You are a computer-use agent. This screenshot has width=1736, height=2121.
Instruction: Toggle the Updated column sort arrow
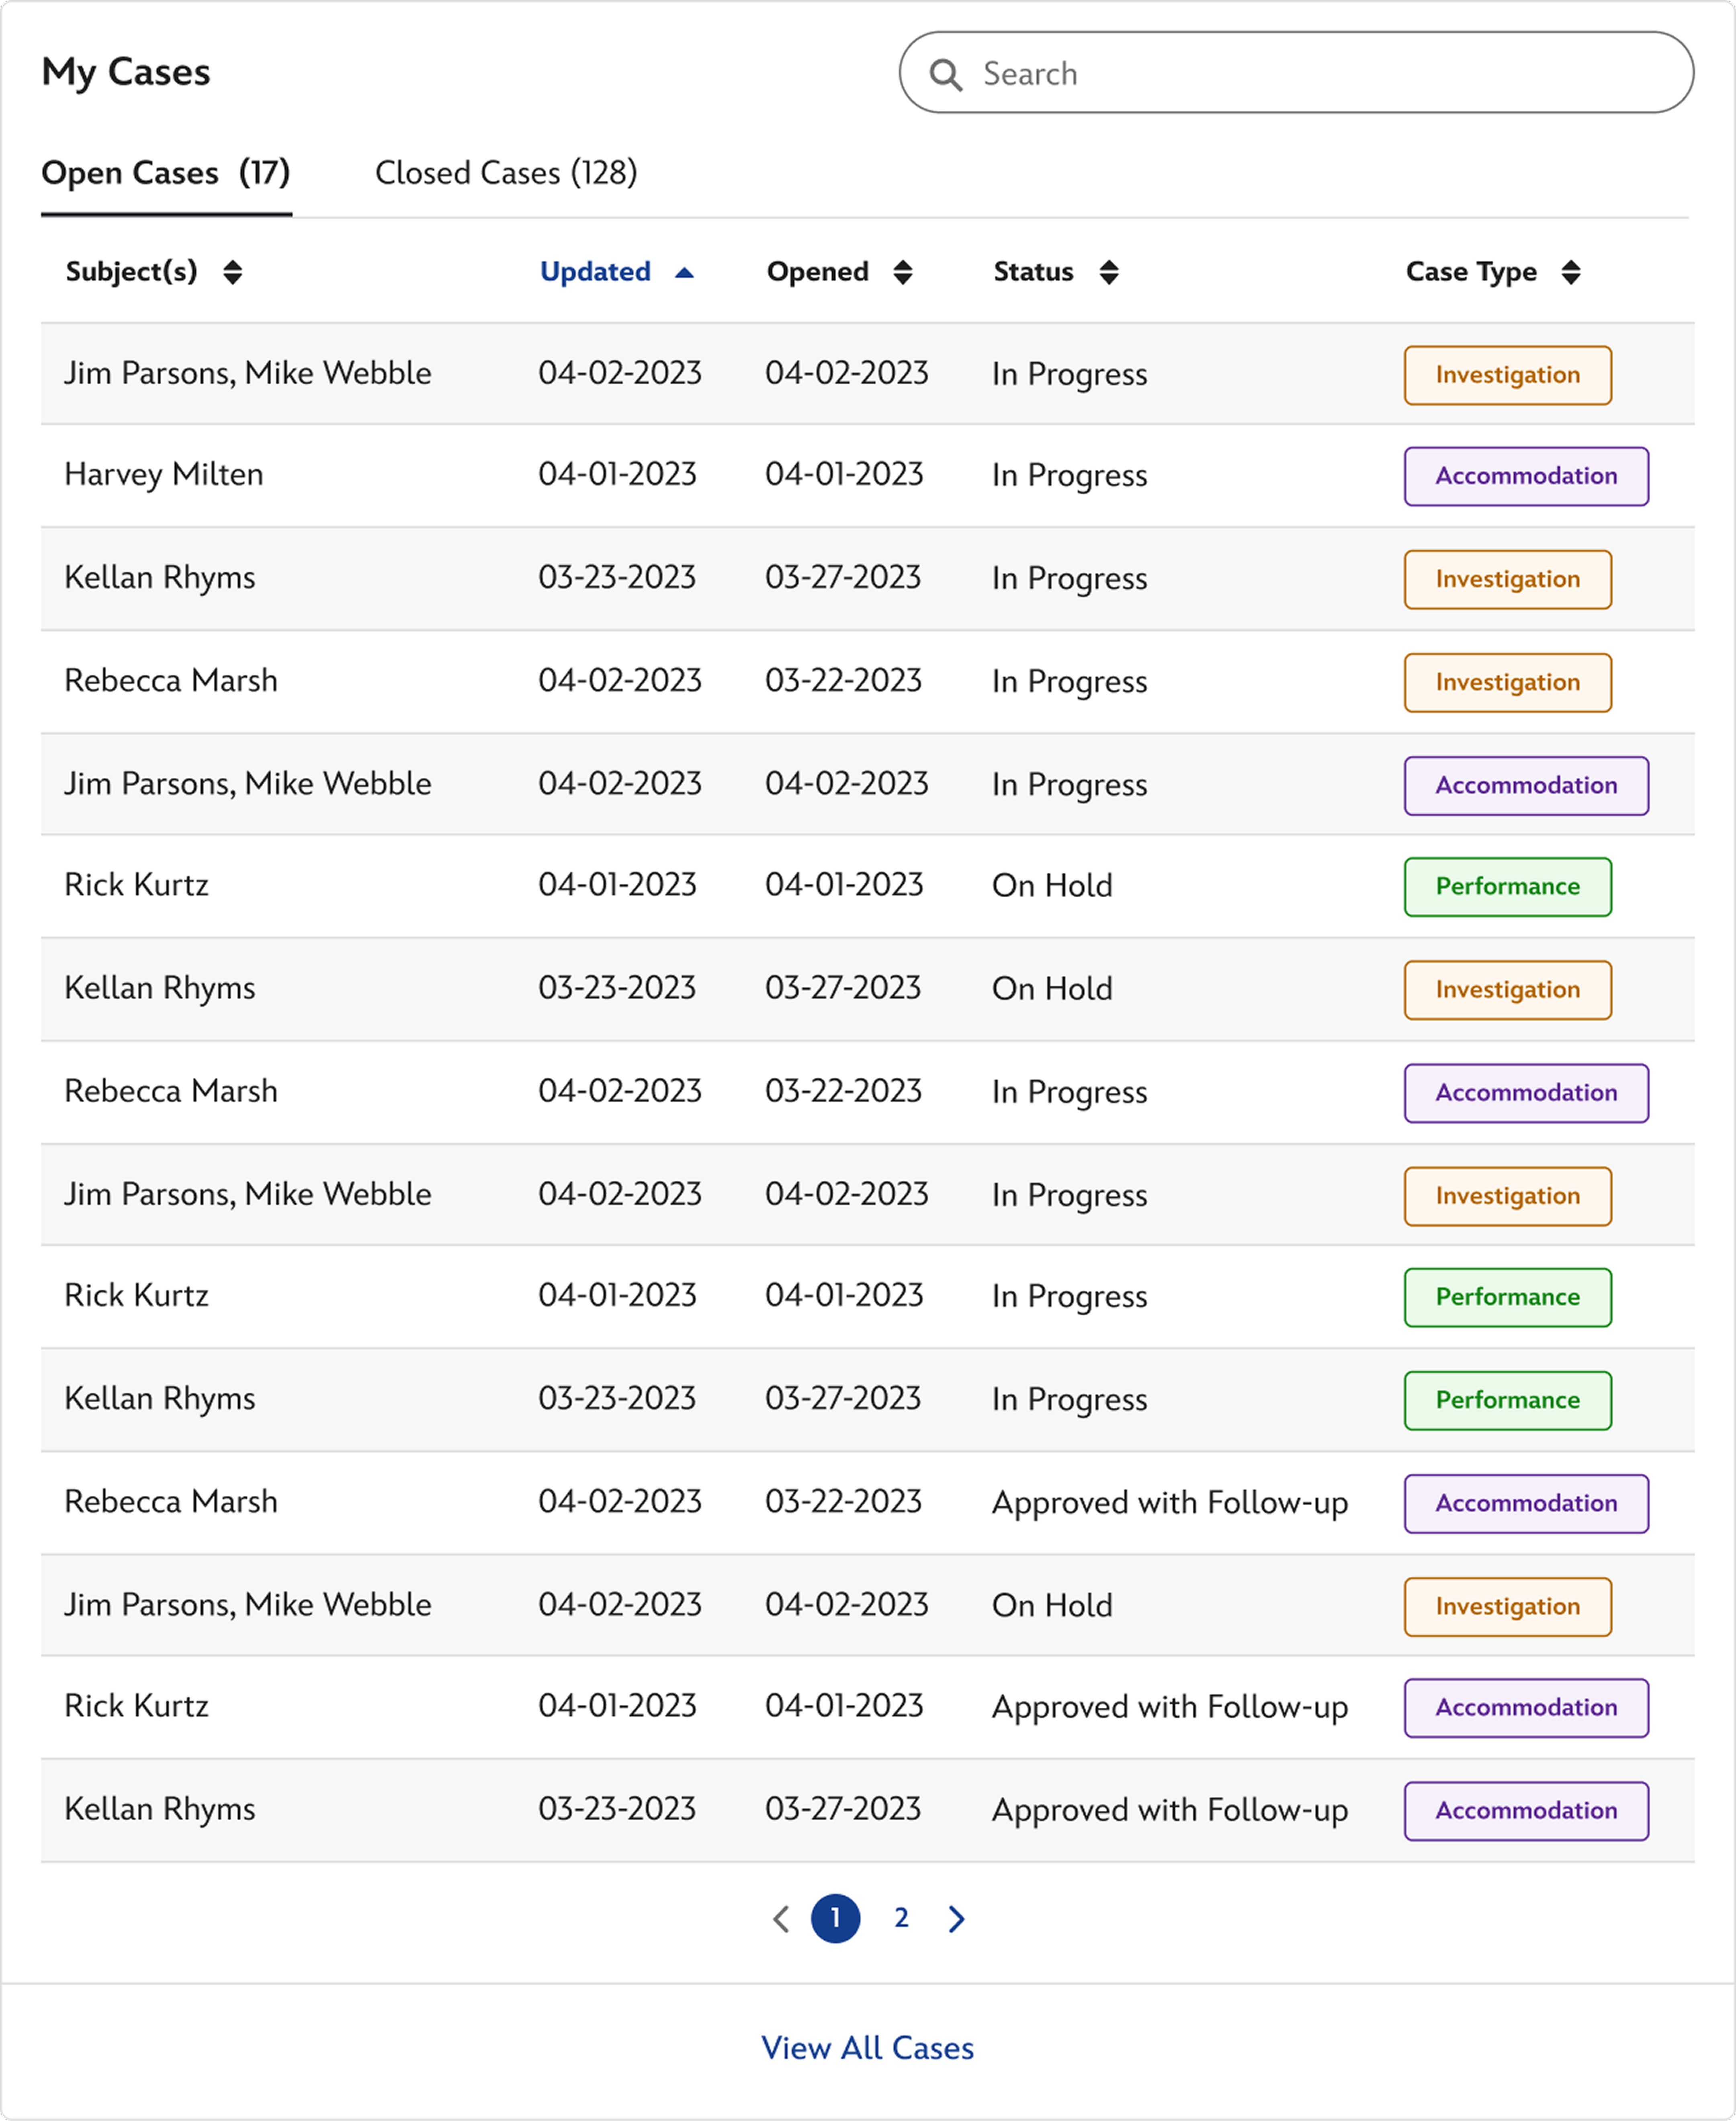684,273
